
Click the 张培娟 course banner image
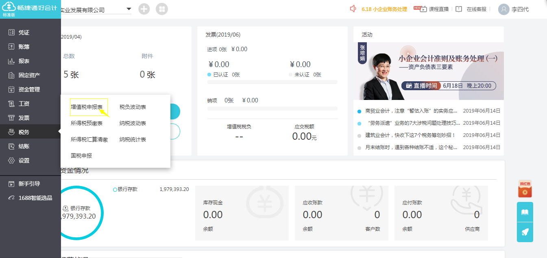(x=428, y=71)
